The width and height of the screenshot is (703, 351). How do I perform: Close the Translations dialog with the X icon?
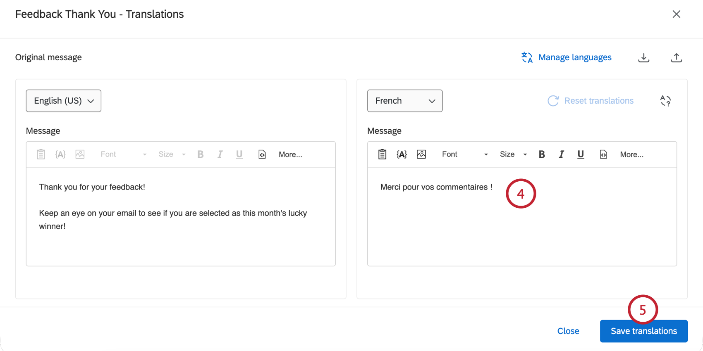pyautogui.click(x=676, y=14)
